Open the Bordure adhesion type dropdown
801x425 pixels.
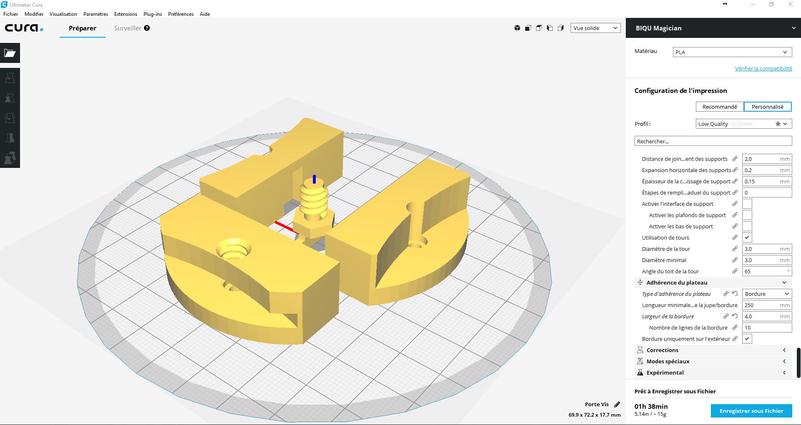[x=767, y=294]
